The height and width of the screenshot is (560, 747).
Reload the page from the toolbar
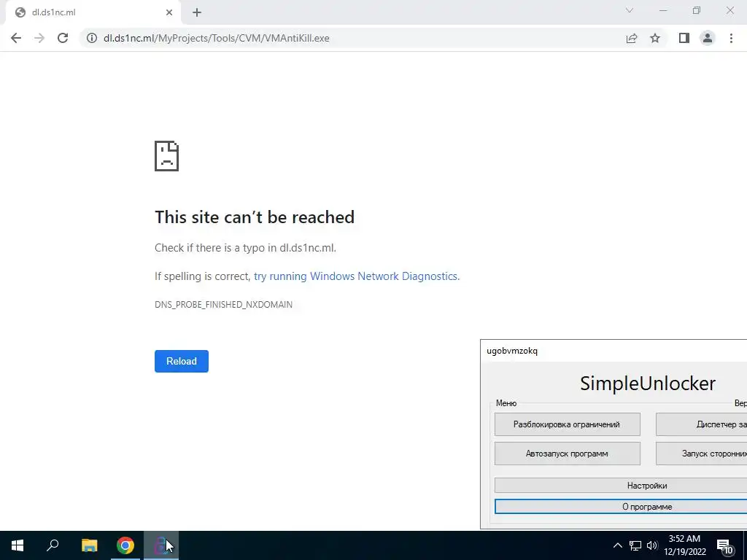(x=63, y=38)
